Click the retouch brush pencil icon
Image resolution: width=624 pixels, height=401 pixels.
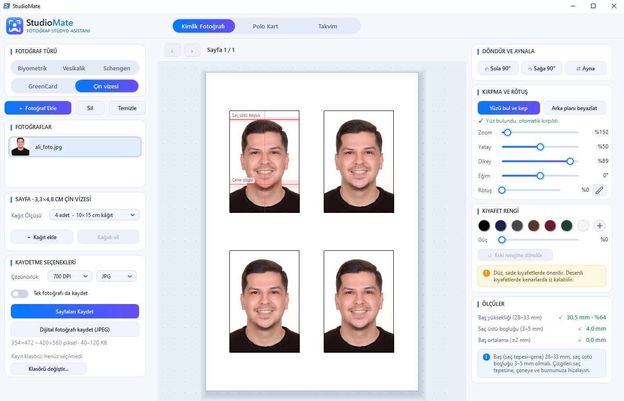click(599, 190)
